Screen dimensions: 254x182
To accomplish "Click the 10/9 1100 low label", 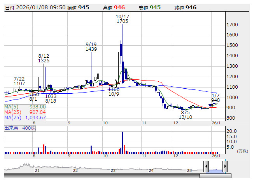I will pos(114,91).
